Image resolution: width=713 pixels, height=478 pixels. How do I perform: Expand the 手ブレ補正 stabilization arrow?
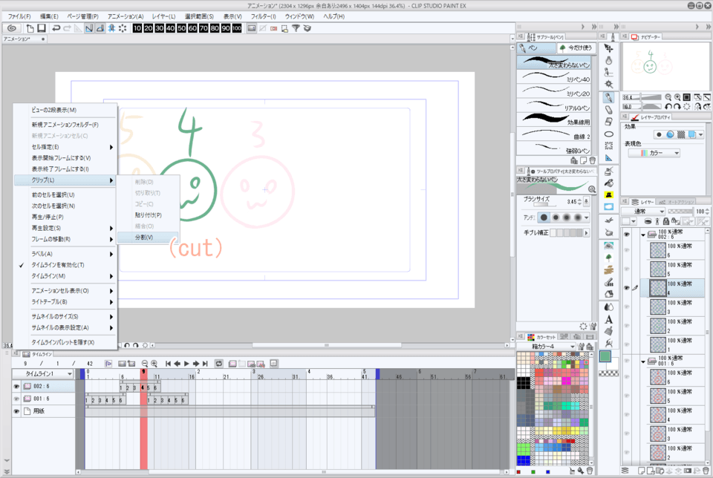click(x=586, y=232)
